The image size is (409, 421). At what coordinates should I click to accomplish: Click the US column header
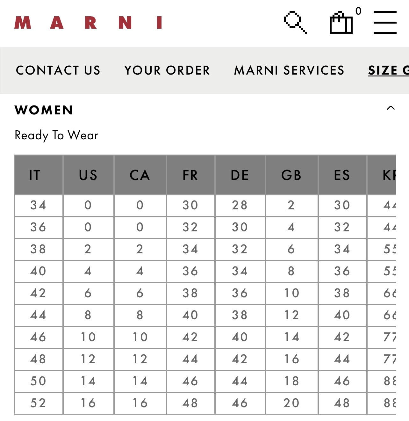point(88,175)
